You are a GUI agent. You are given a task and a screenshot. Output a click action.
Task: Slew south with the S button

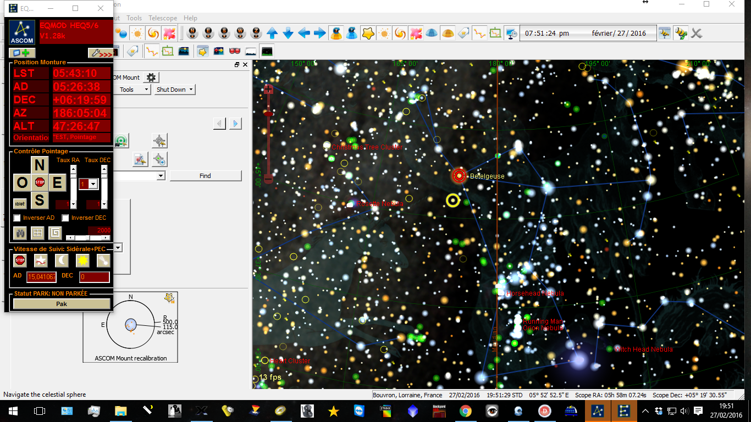(39, 201)
